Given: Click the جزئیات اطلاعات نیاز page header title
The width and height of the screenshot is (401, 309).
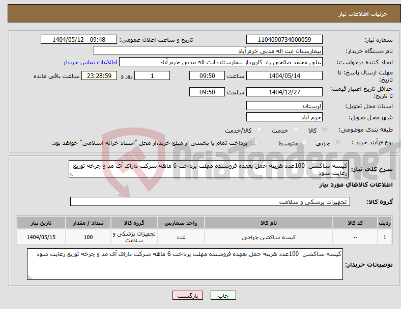Looking at the screenshot, I should click(363, 14).
